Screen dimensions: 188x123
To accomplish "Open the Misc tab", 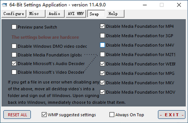I will [36, 14].
